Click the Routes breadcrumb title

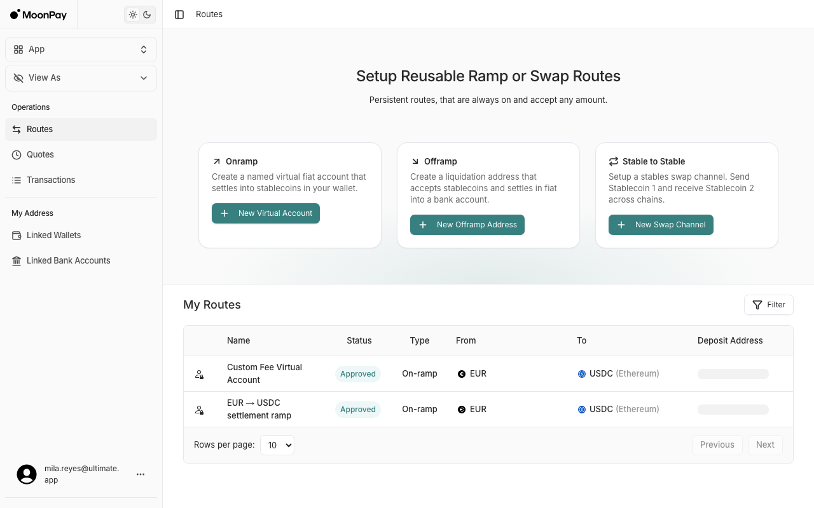pyautogui.click(x=209, y=15)
